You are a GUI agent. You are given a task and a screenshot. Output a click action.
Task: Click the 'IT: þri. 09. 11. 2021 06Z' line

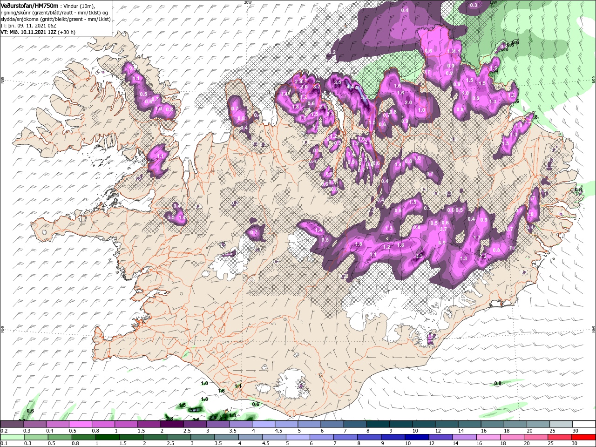click(x=28, y=26)
